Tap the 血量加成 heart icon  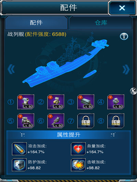click(x=78, y=149)
